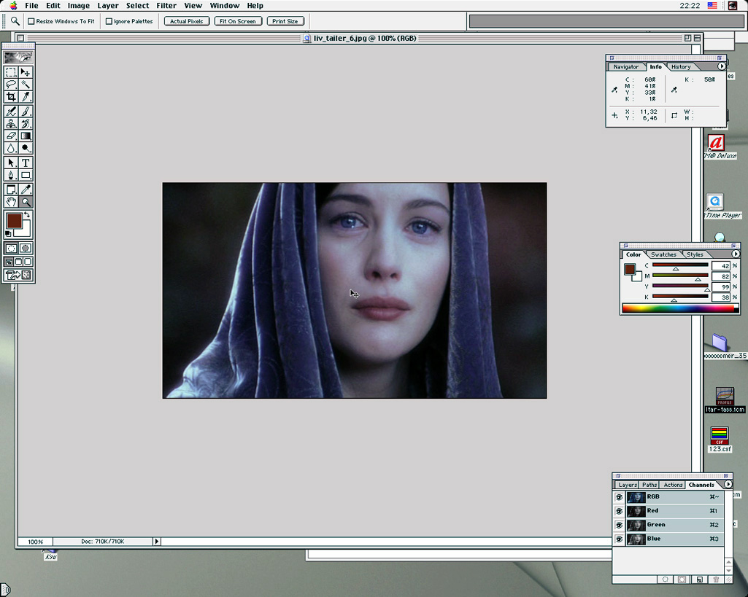Image resolution: width=748 pixels, height=597 pixels.
Task: Hide the Blue channel eye
Action: coord(619,539)
